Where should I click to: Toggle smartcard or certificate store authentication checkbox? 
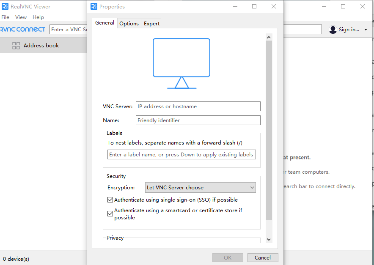(x=110, y=214)
